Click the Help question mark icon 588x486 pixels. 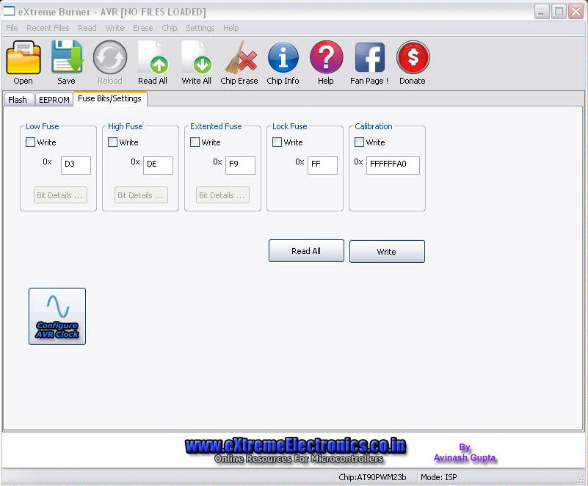tap(326, 57)
